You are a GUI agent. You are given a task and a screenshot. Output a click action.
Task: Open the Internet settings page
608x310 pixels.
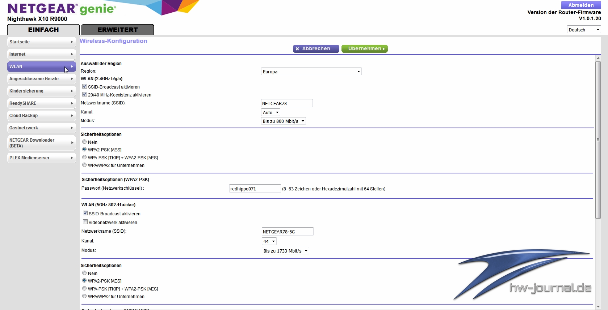(41, 54)
